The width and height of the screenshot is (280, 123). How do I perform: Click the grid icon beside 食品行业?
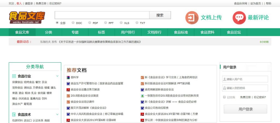tap(14, 76)
